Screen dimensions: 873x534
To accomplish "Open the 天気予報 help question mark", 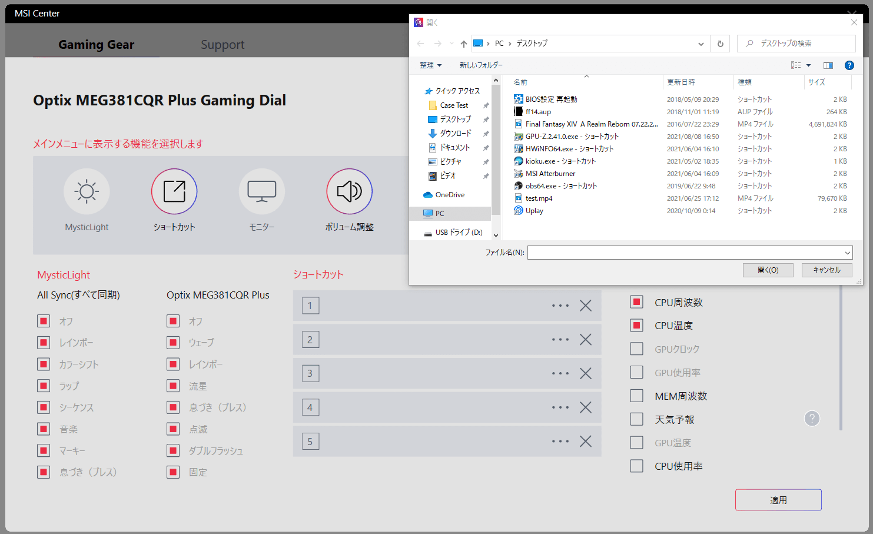I will [x=812, y=419].
